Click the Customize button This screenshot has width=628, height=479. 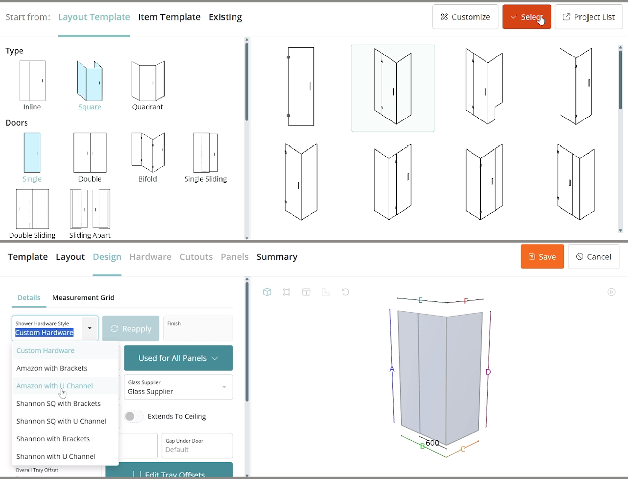pyautogui.click(x=465, y=17)
